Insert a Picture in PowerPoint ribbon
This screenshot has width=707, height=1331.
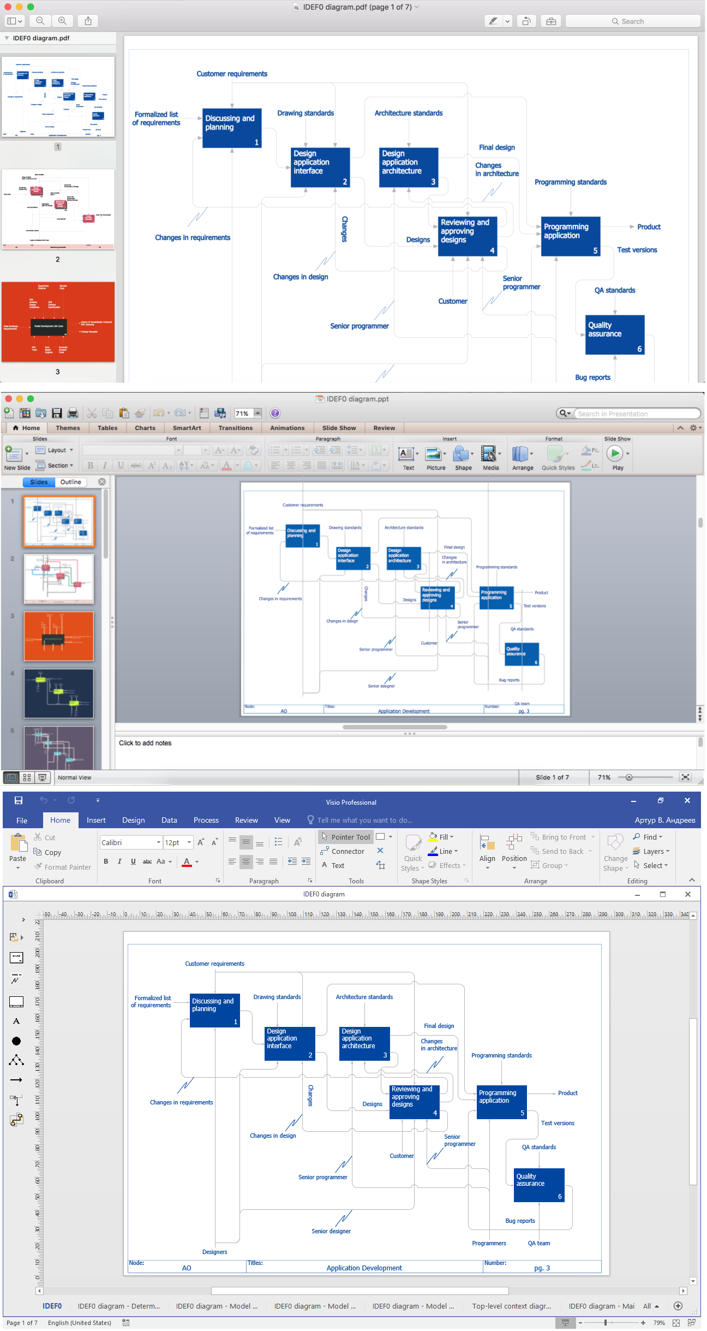point(436,458)
